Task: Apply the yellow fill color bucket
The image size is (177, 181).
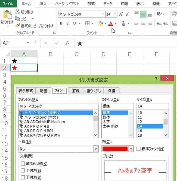Action: point(100,23)
